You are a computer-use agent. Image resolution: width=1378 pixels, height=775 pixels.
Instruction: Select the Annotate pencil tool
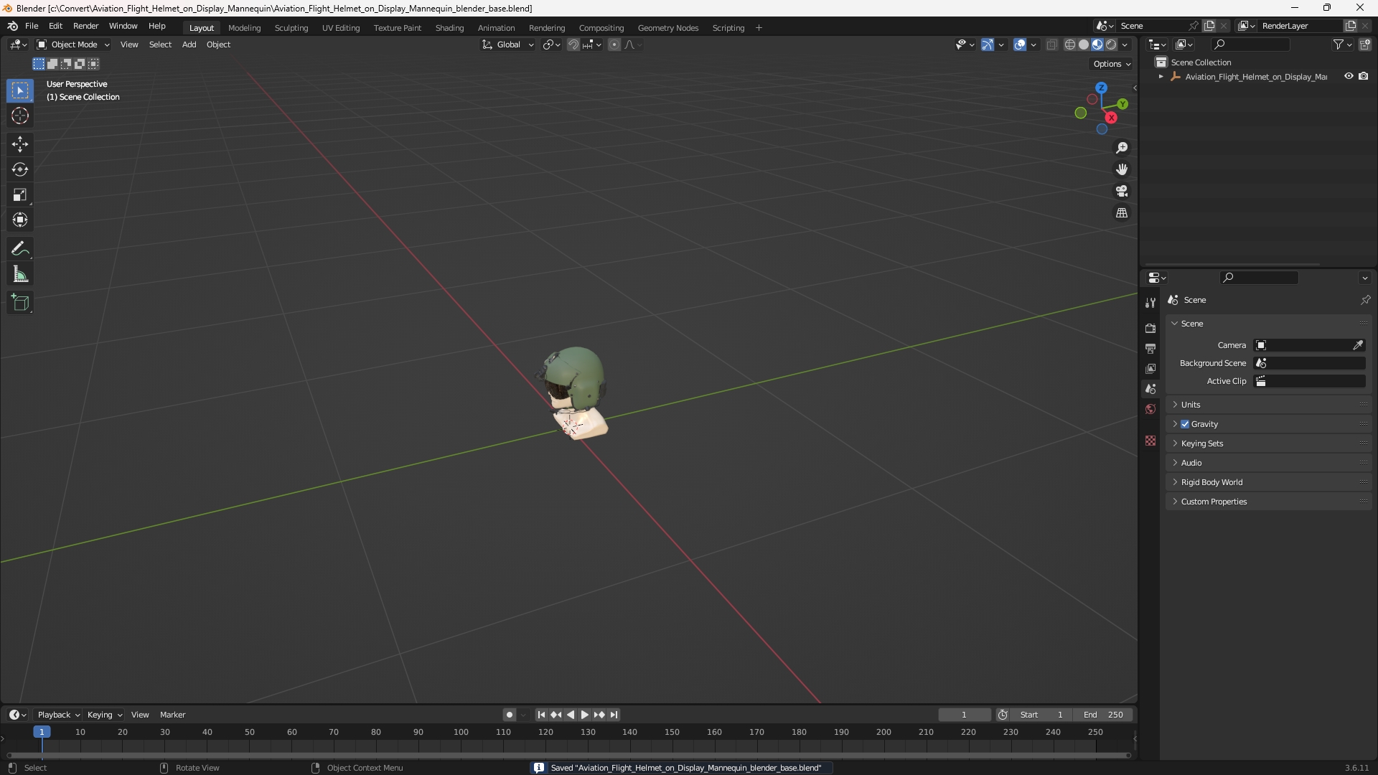[x=20, y=249]
